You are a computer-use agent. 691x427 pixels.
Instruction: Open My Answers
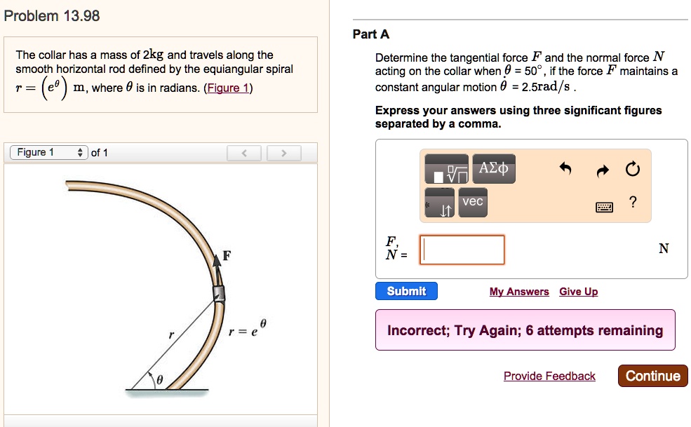519,292
